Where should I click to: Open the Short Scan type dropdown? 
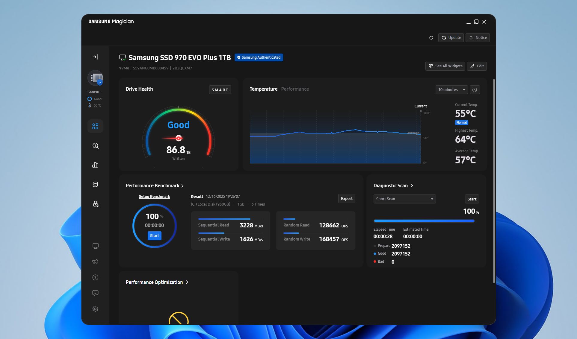404,199
